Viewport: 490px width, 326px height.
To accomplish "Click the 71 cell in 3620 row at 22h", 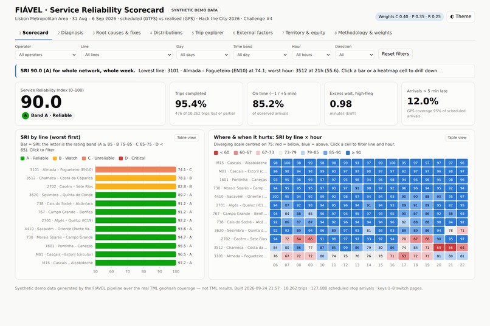I will 462,231.
